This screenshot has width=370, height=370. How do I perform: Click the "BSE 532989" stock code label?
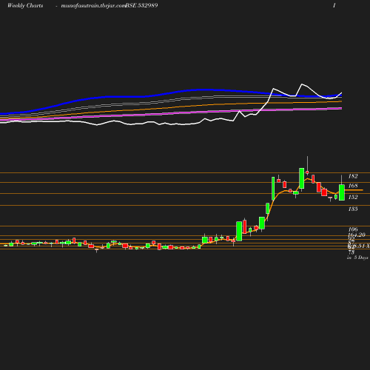[141, 6]
